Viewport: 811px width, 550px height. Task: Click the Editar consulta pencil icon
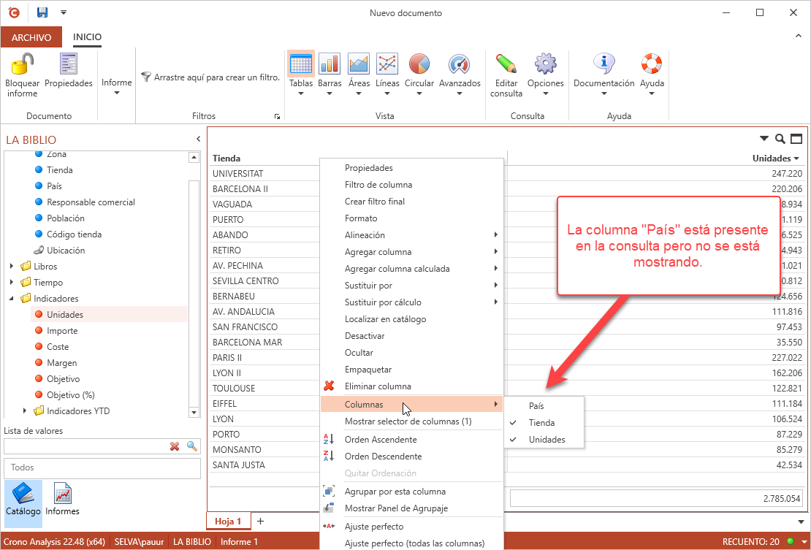[506, 65]
